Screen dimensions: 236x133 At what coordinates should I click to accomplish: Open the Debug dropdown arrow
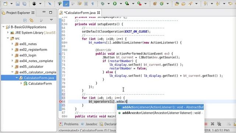[108, 4]
